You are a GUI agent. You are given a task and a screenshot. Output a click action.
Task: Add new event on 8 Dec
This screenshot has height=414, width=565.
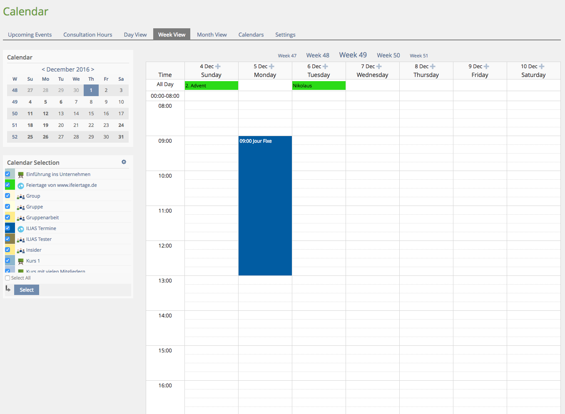(x=433, y=67)
